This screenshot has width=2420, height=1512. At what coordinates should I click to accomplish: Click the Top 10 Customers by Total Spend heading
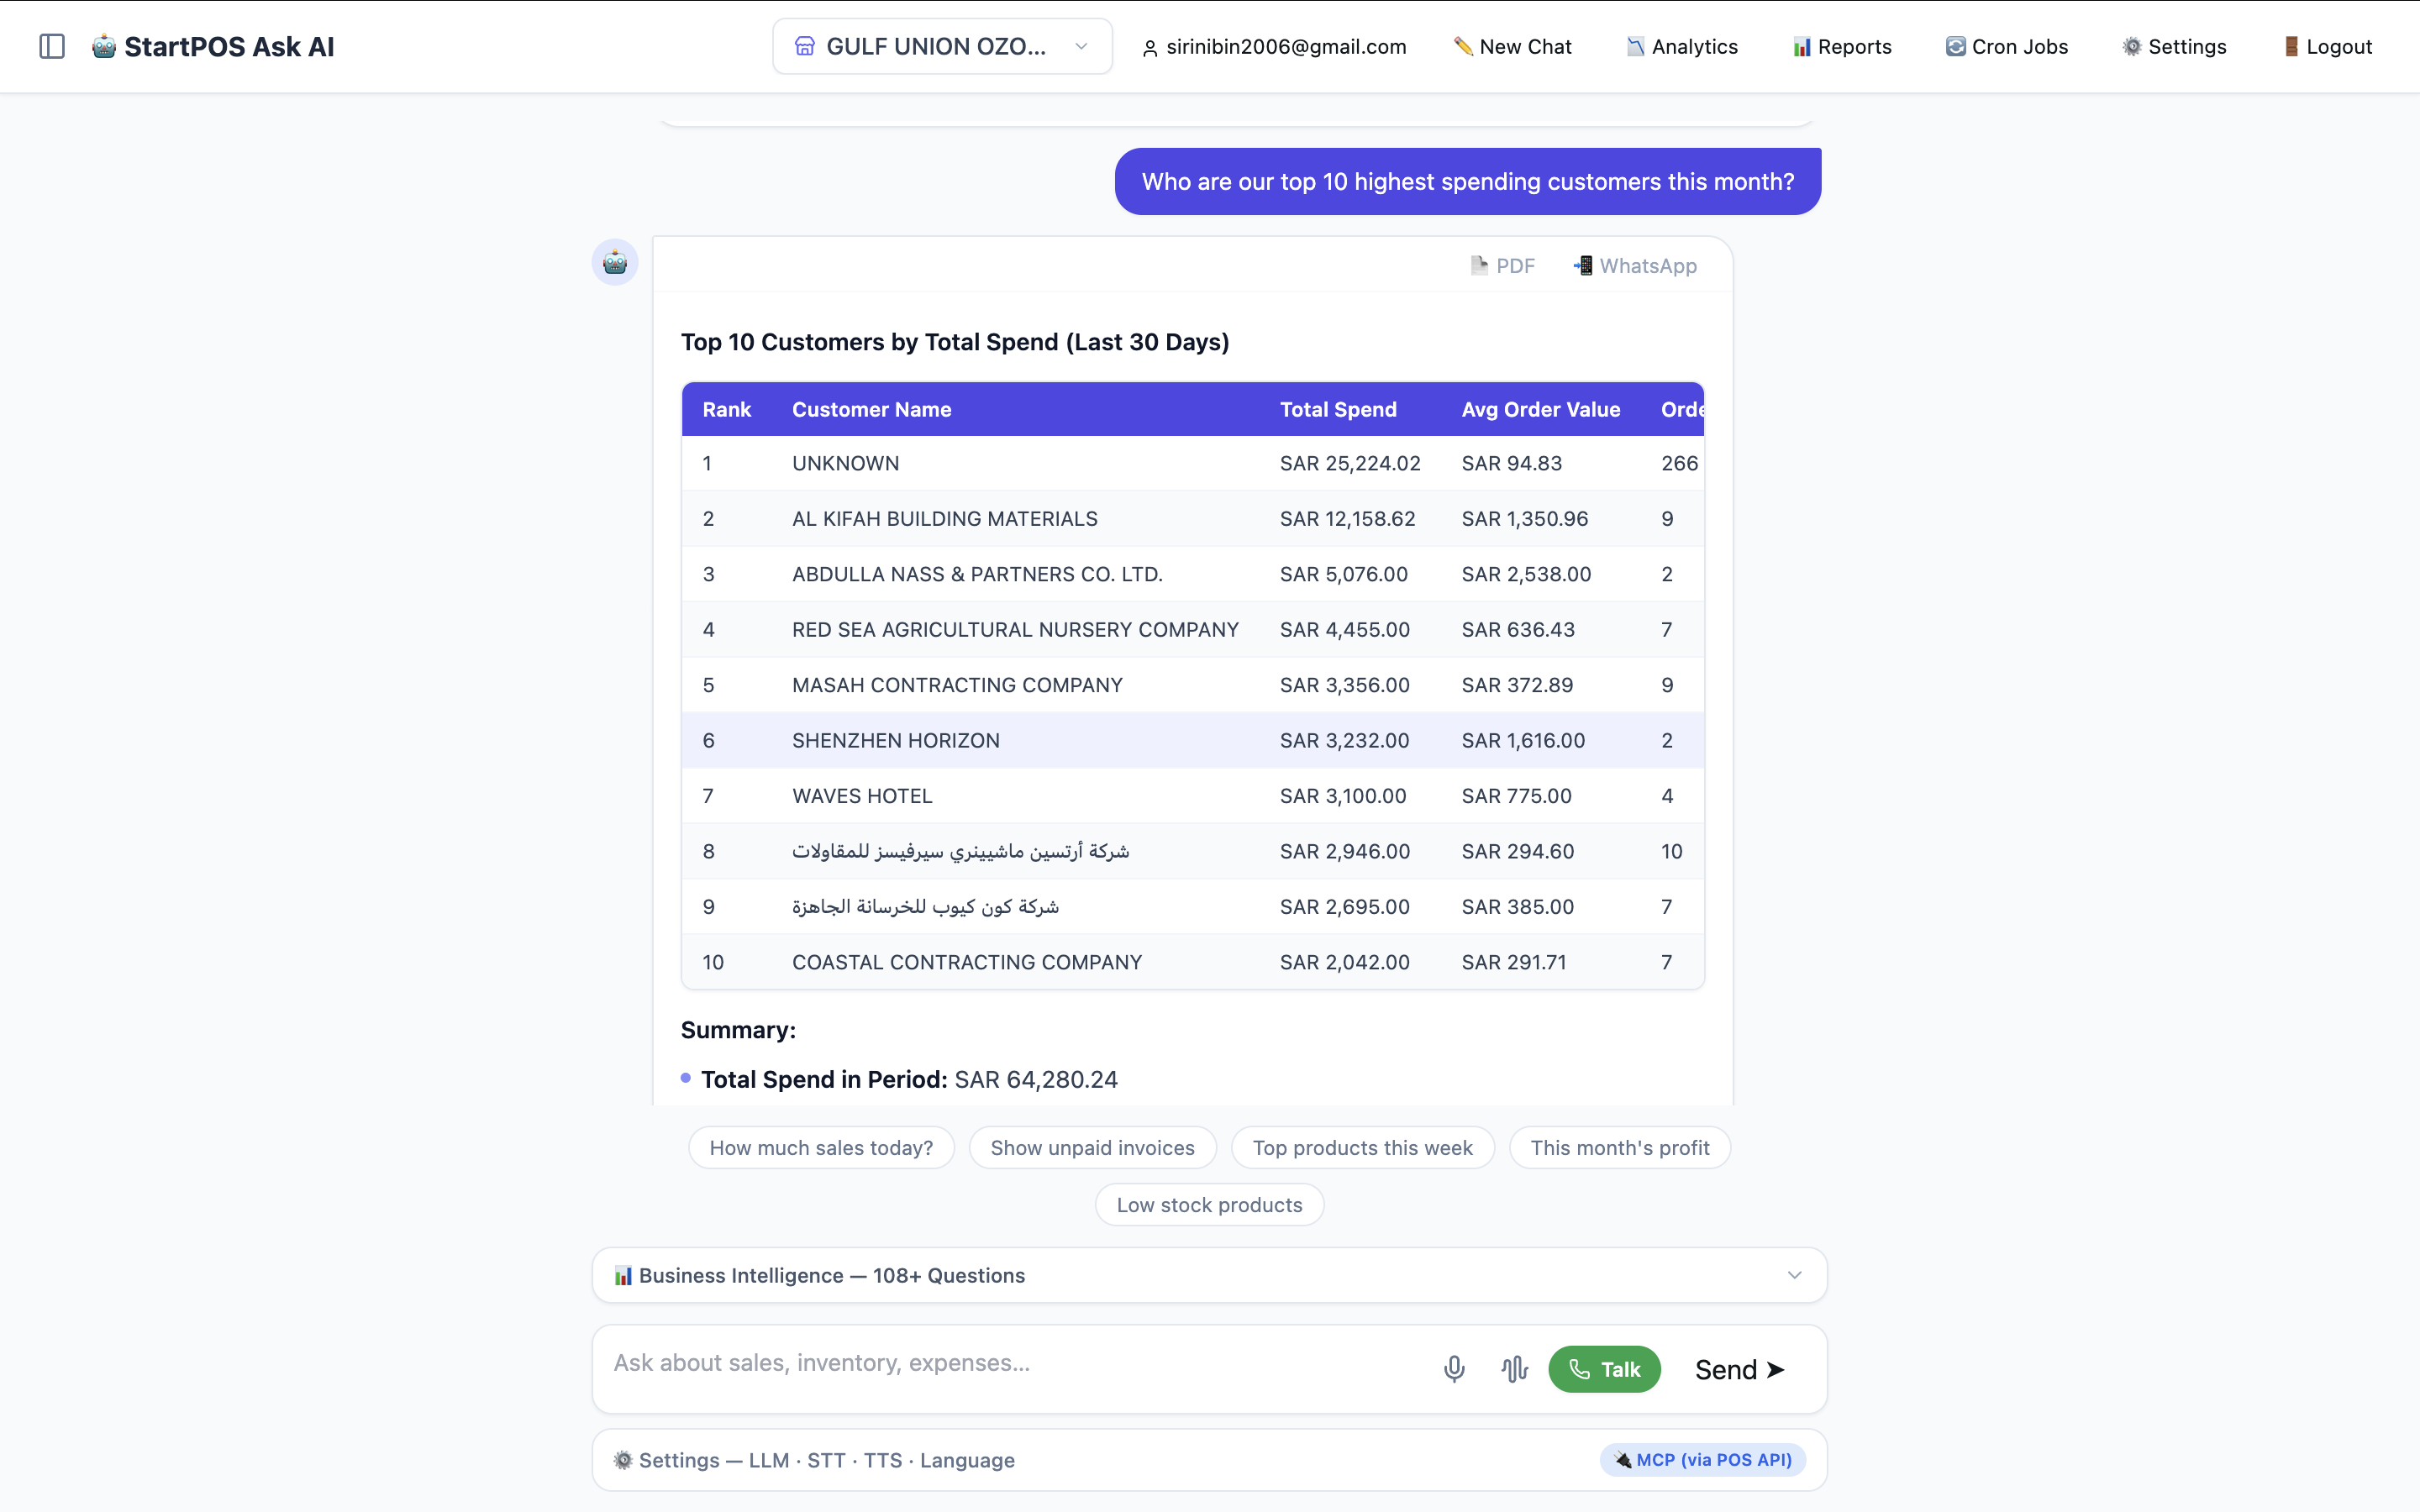(x=954, y=342)
